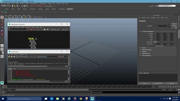Open the Hypergraph Bookmarks menu

pos(17,27)
